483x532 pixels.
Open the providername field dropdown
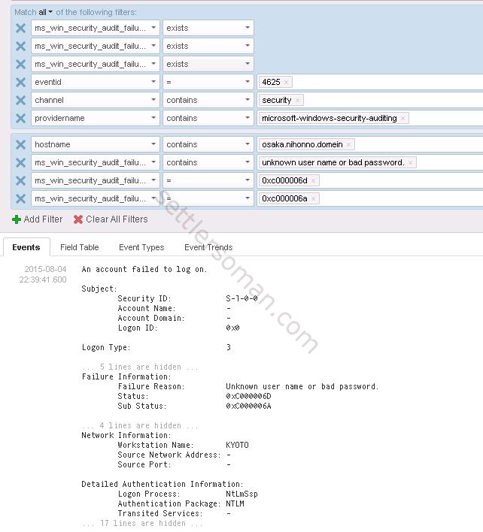(x=95, y=118)
